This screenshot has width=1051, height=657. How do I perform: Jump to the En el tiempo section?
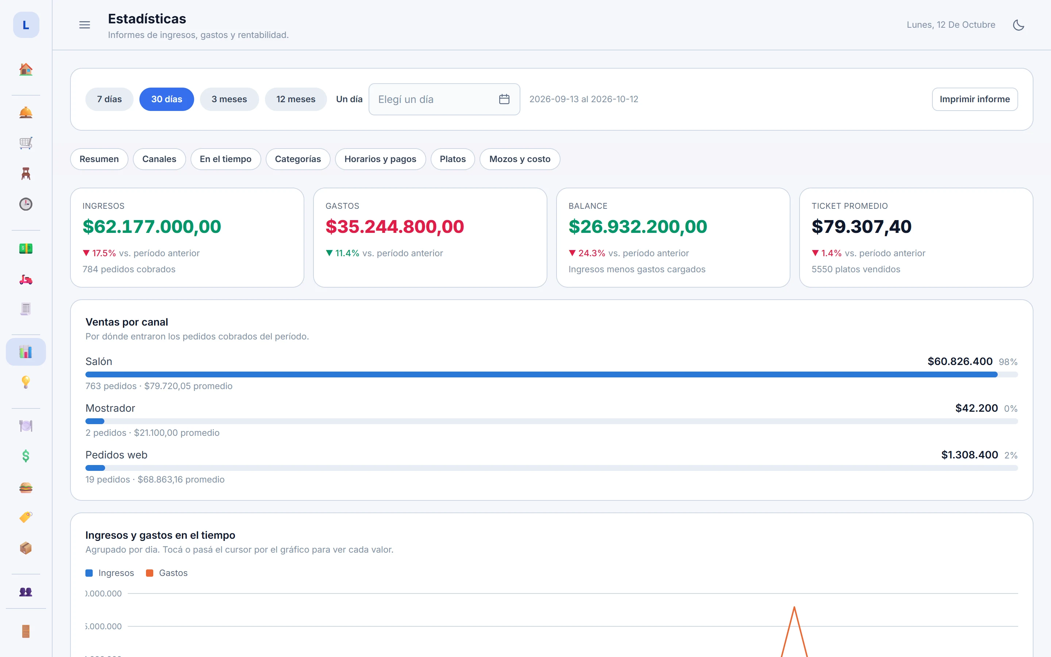tap(226, 159)
